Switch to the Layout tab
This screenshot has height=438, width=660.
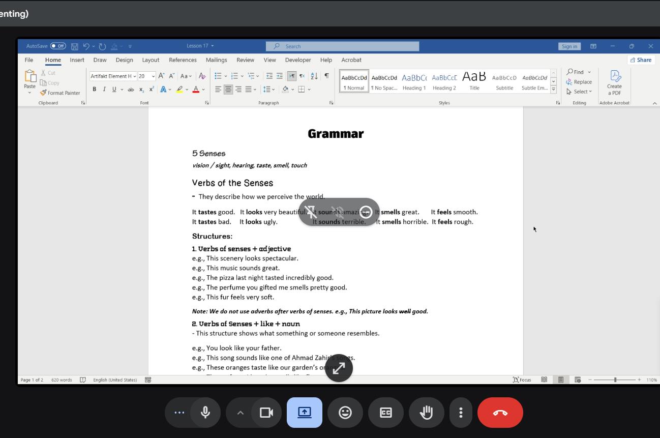tap(151, 60)
